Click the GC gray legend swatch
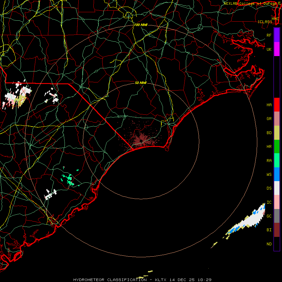 [277, 216]
